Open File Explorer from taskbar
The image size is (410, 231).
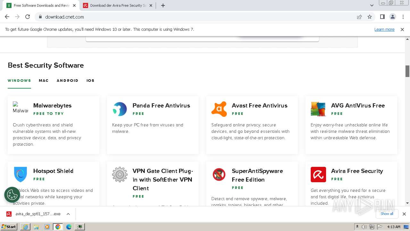(36, 227)
